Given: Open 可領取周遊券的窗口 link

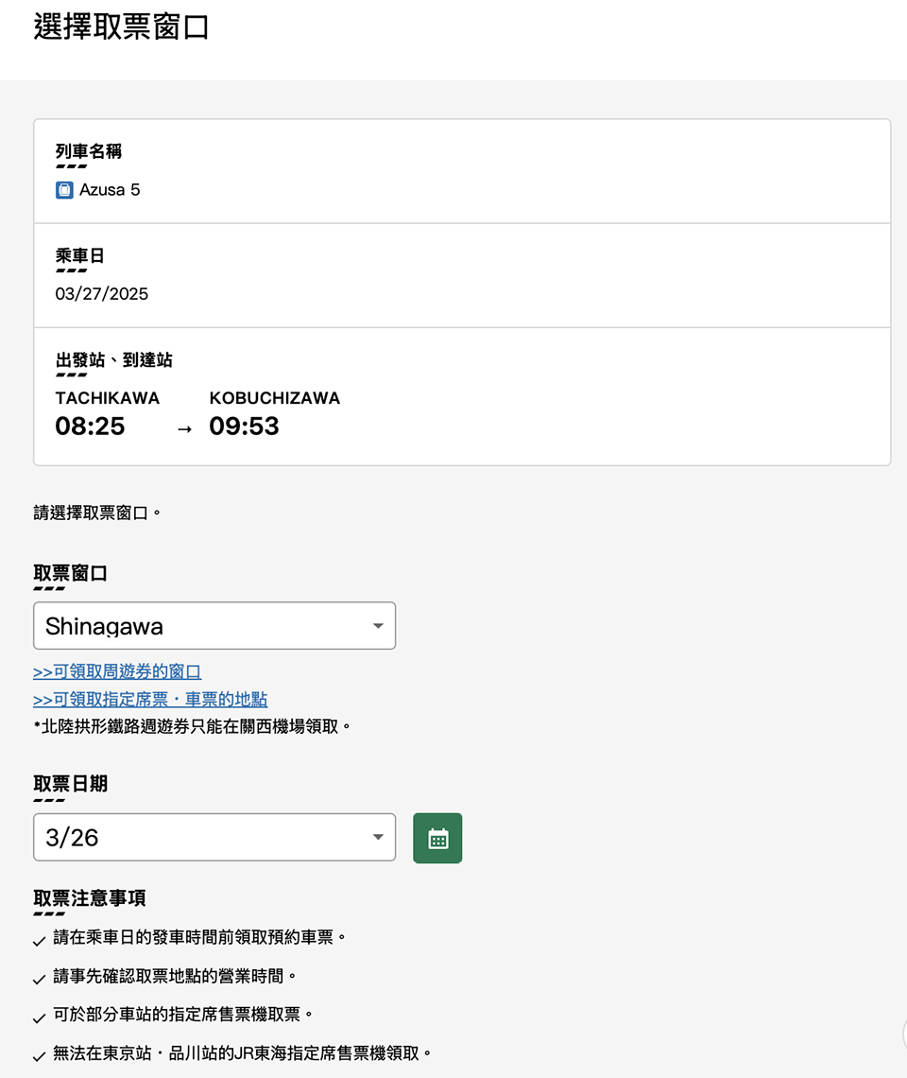Looking at the screenshot, I should coord(117,672).
